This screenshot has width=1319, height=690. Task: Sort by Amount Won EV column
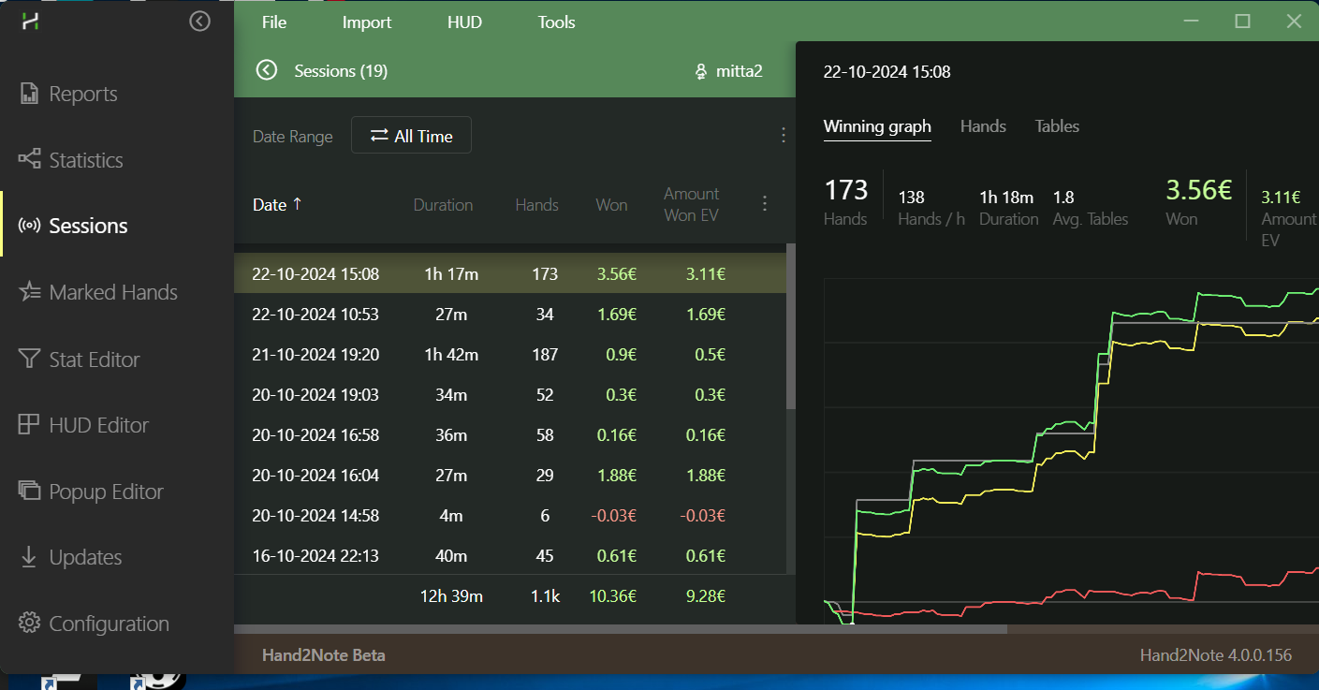point(692,204)
